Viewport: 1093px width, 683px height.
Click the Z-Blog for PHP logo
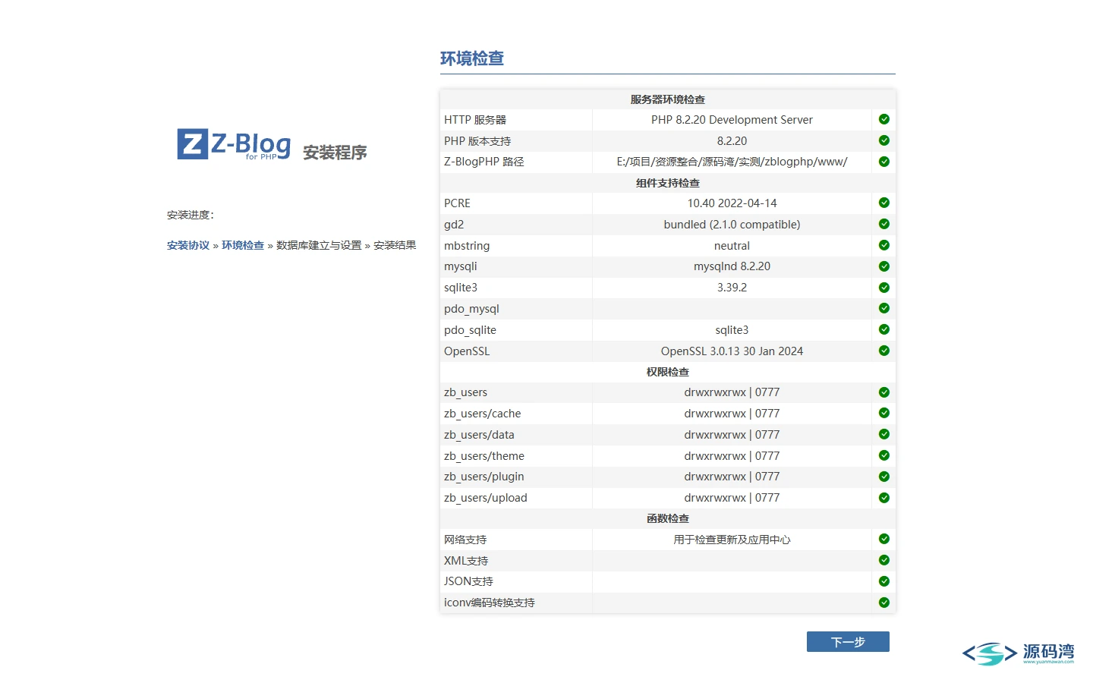[x=234, y=144]
